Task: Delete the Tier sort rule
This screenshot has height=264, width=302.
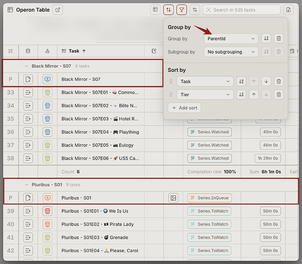Action: point(278,95)
